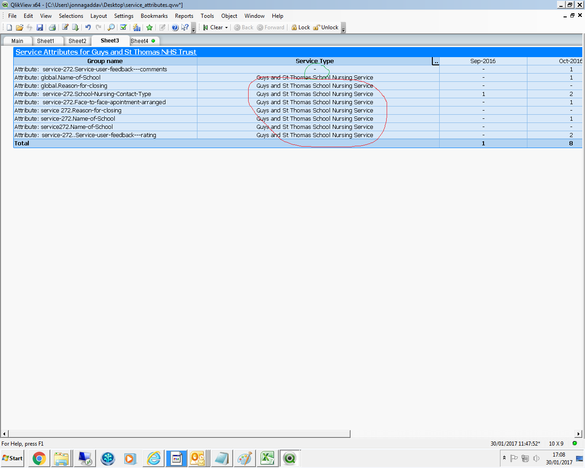Image resolution: width=585 pixels, height=468 pixels.
Task: Undo the last layout change
Action: tap(88, 27)
